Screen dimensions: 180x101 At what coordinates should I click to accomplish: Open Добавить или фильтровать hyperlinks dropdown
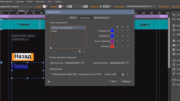139,6
